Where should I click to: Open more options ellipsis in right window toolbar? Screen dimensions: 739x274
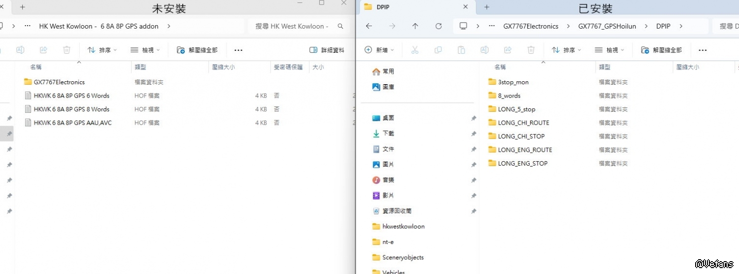[703, 50]
